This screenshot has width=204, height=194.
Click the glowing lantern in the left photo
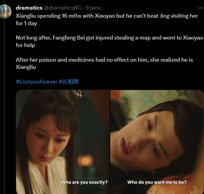(x=85, y=161)
